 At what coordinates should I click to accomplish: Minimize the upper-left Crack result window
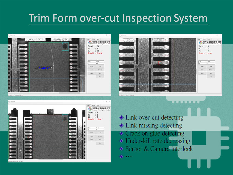pos(103,35)
